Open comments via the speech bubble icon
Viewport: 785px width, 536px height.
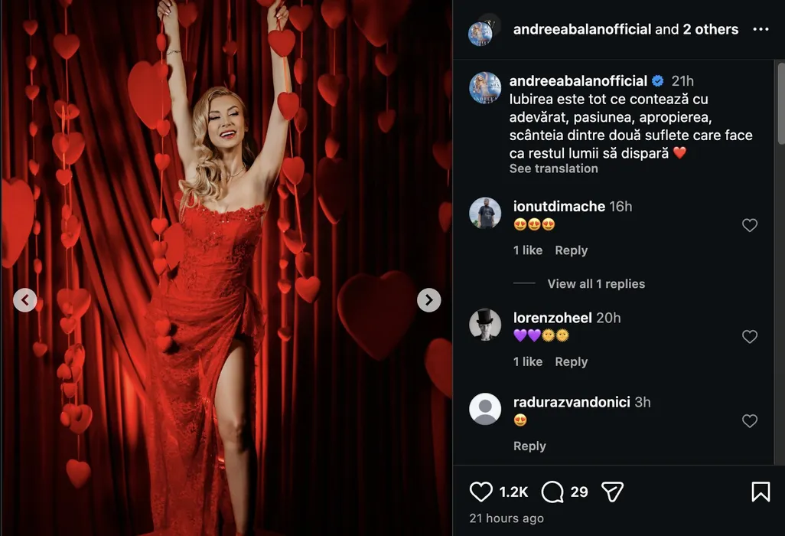click(x=552, y=492)
